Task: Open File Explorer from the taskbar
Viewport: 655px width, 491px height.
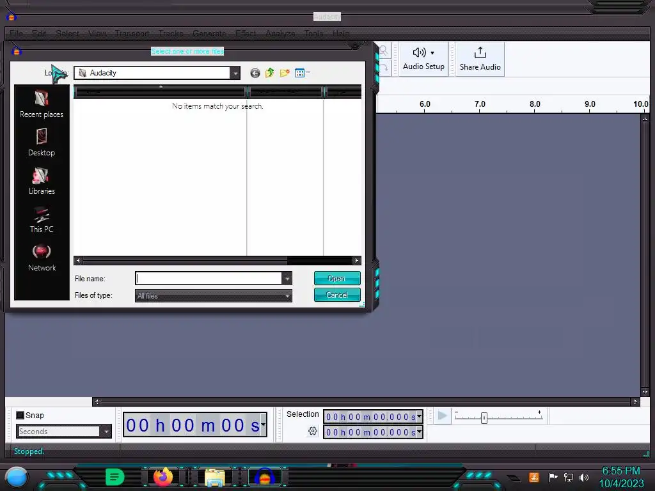Action: [214, 477]
